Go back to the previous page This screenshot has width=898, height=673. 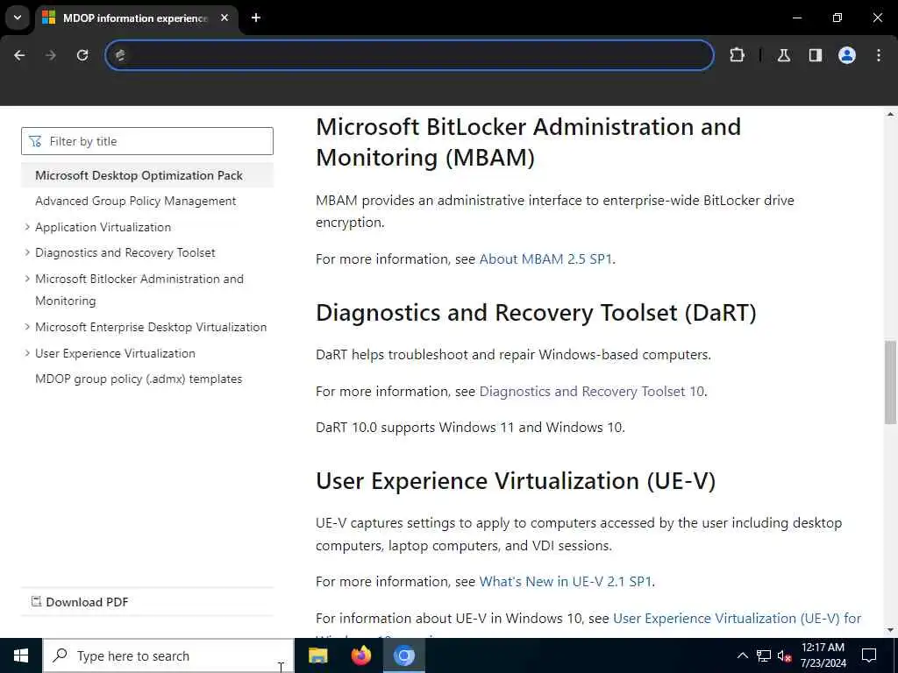[x=19, y=55]
